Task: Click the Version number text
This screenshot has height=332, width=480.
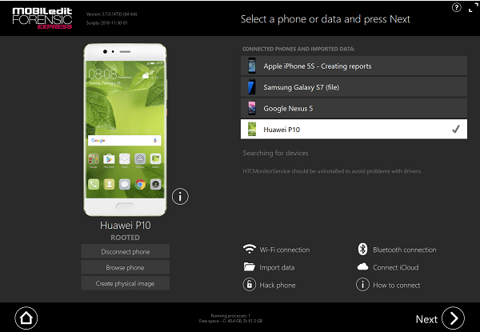Action: pyautogui.click(x=111, y=14)
